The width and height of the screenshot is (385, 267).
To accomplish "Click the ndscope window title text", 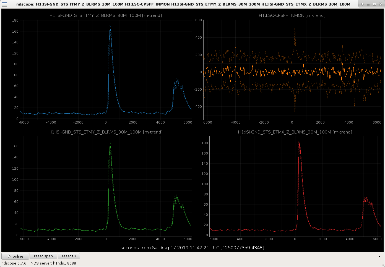I will (x=183, y=4).
